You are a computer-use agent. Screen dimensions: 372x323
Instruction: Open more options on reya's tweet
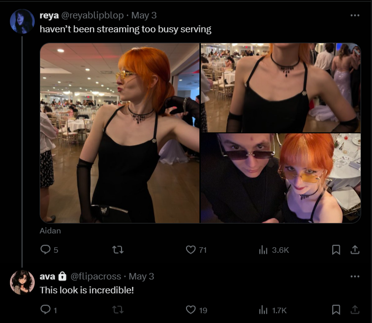pos(355,15)
